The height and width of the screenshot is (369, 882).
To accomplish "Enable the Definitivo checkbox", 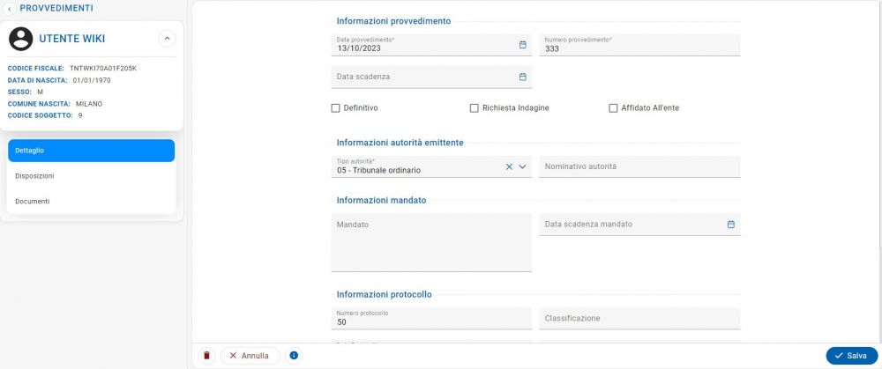I will click(x=335, y=108).
